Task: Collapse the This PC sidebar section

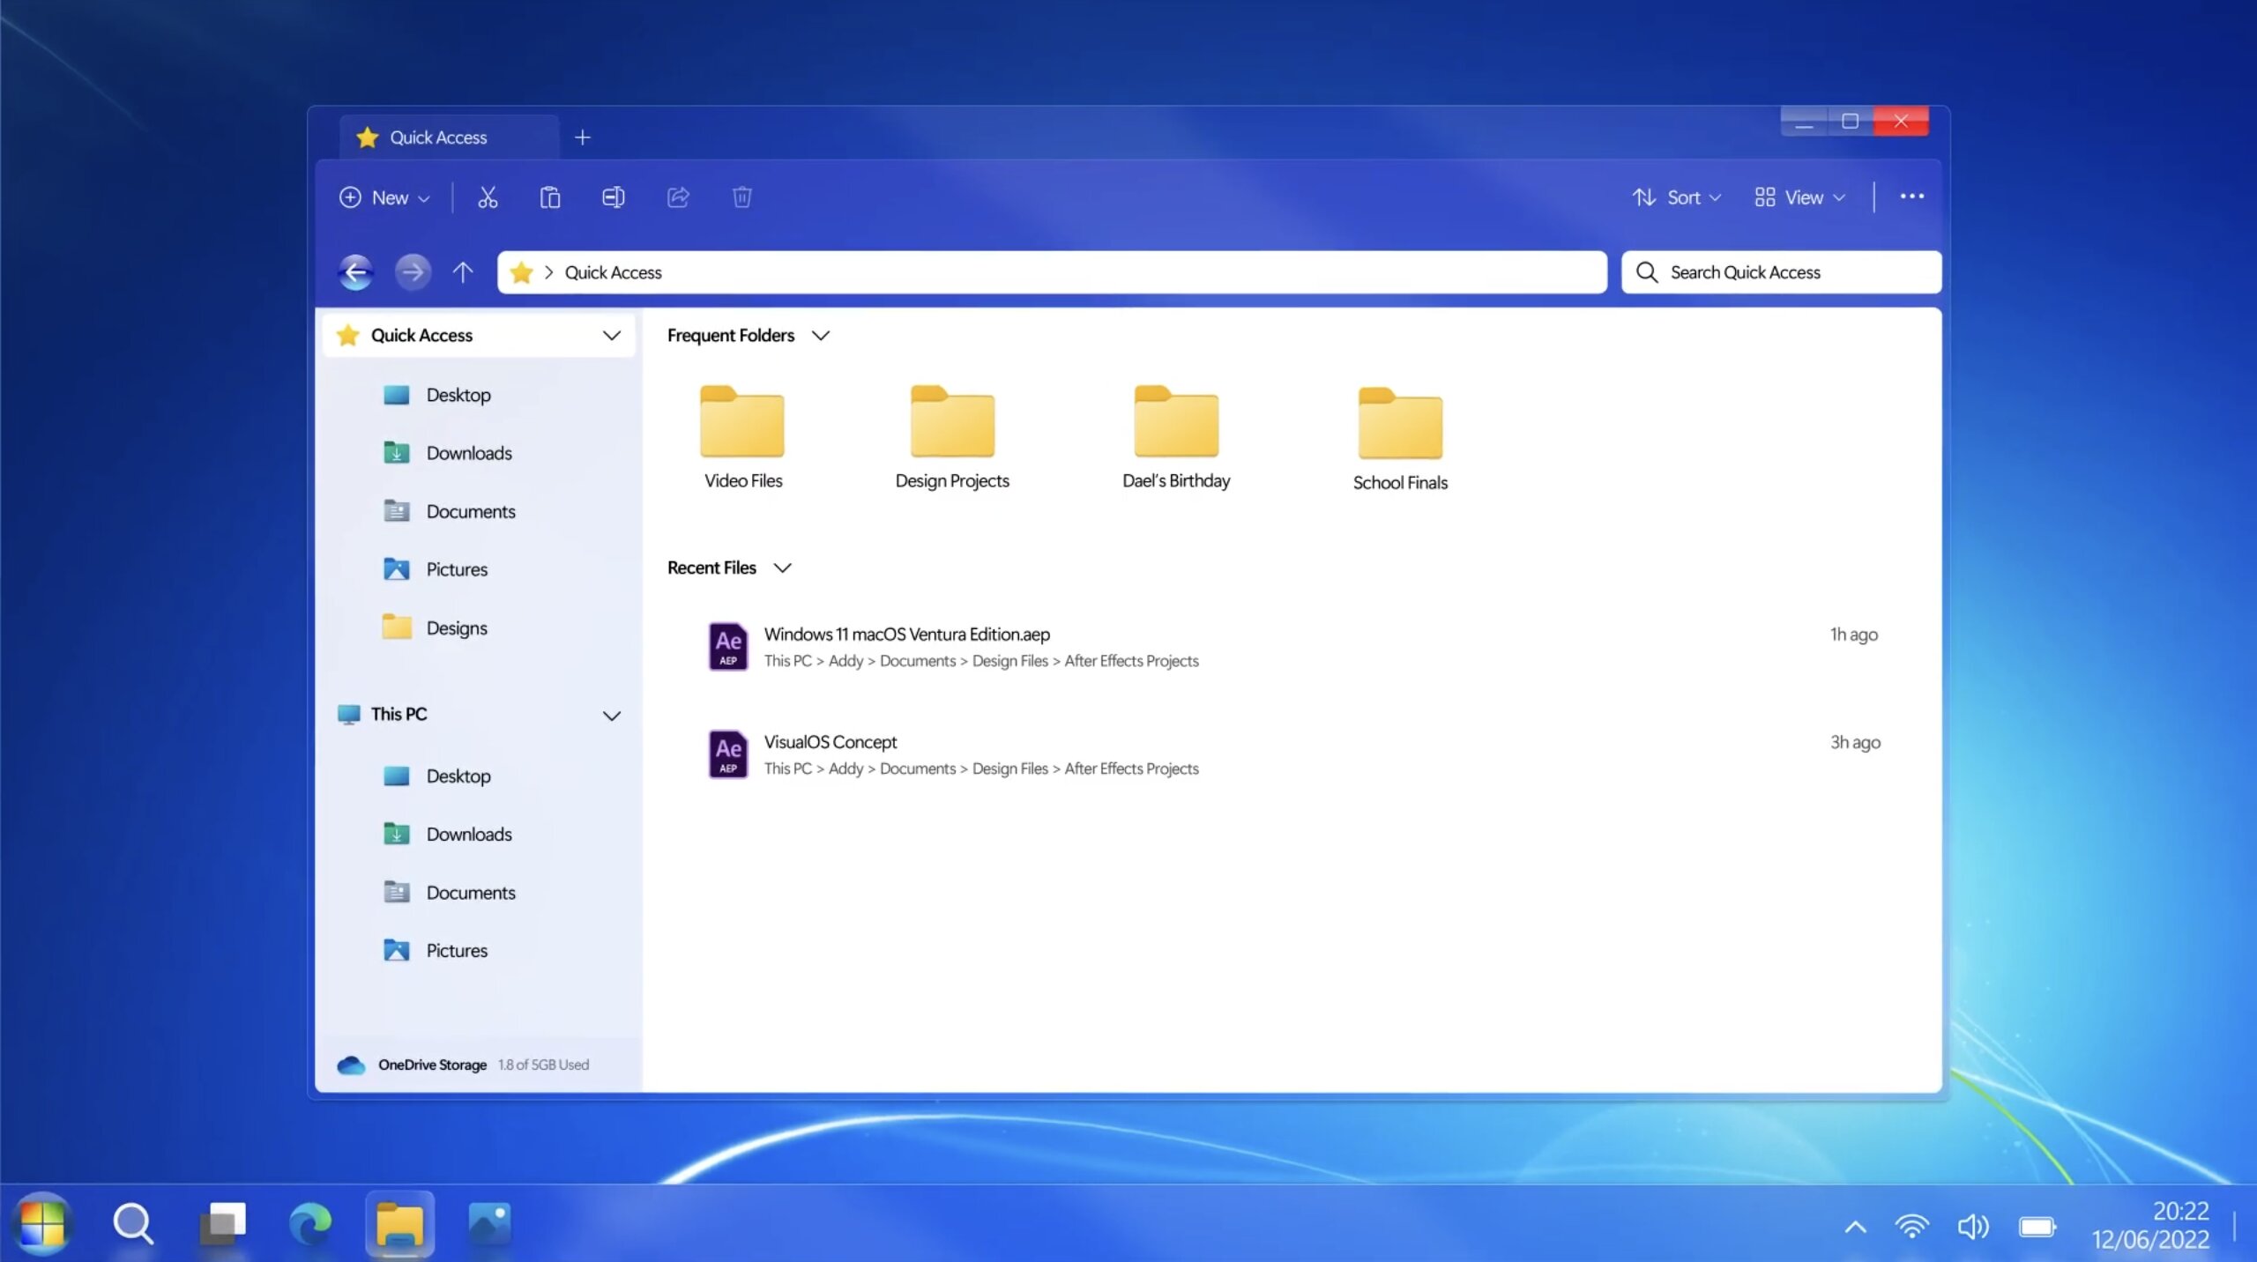Action: point(612,716)
